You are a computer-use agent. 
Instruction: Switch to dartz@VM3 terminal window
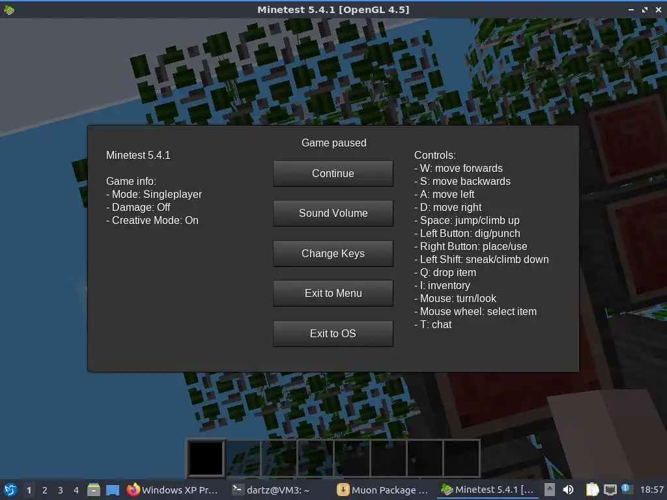point(270,490)
